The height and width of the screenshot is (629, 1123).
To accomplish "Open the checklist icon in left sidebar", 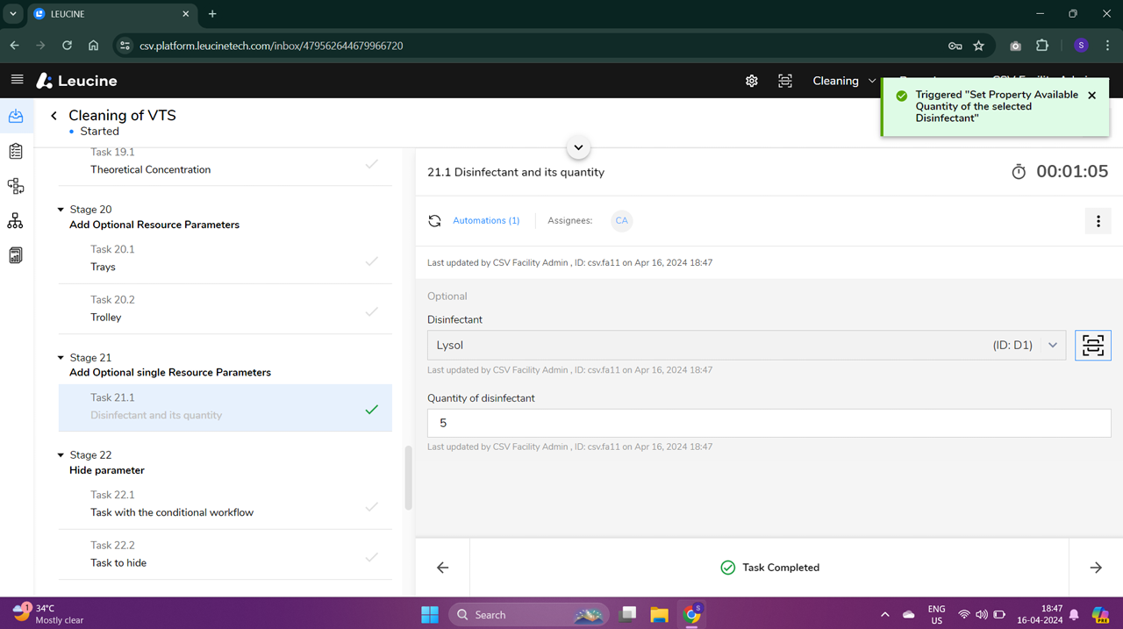I will (x=16, y=151).
